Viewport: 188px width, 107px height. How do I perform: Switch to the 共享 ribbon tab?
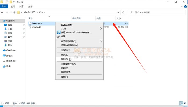[21, 6]
